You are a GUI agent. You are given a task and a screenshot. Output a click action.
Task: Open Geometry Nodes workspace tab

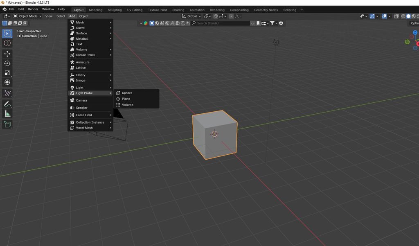266,10
